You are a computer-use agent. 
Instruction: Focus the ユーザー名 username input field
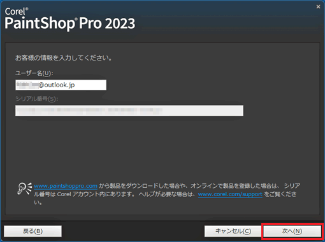click(61, 85)
